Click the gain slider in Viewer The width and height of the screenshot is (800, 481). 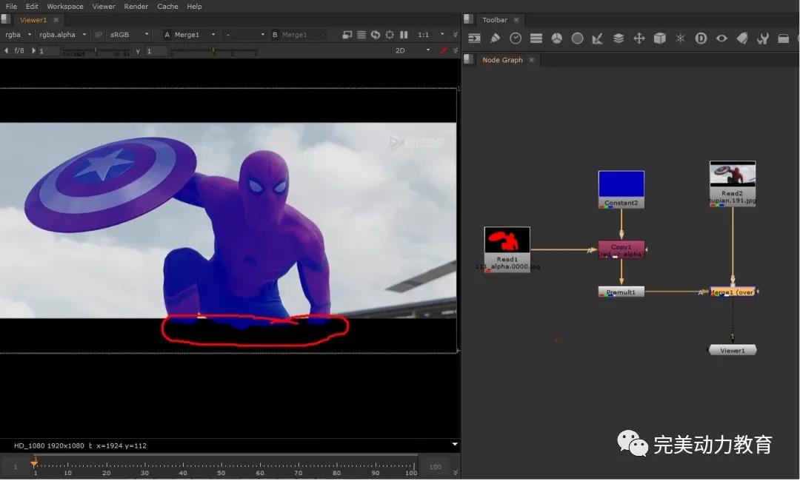pyautogui.click(x=96, y=50)
